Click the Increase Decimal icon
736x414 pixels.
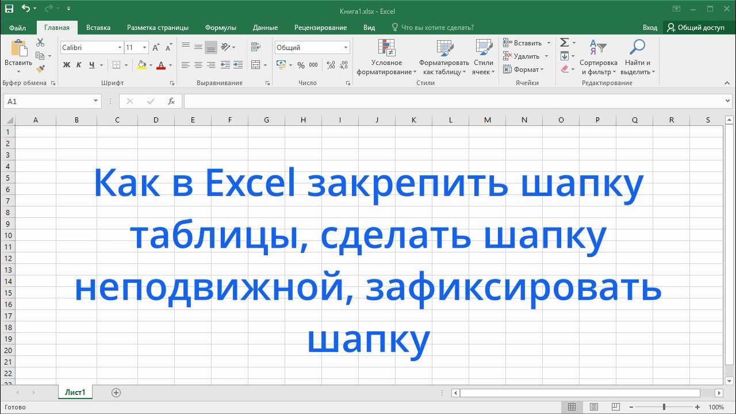(331, 65)
